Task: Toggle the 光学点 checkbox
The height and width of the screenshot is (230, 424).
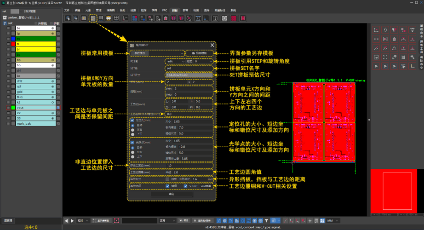Action: [x=132, y=142]
